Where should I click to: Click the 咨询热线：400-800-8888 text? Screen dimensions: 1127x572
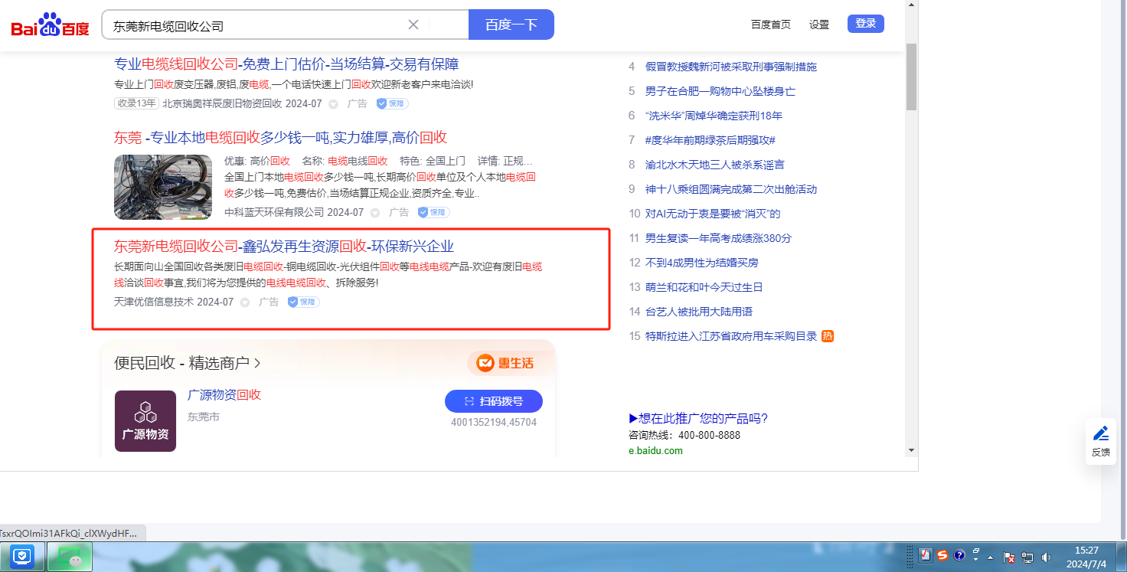684,435
